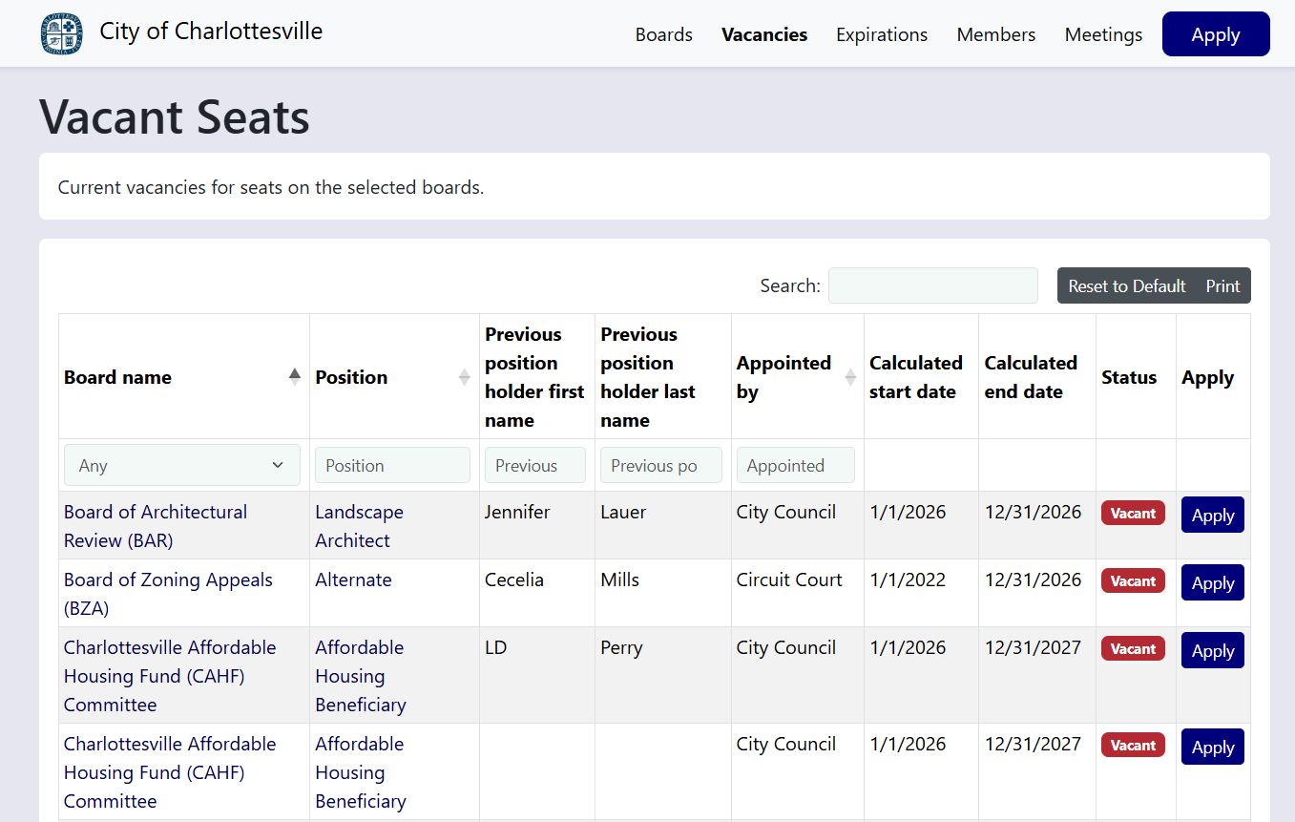Sort table by Board name column arrow
The height and width of the screenshot is (822, 1295).
[295, 376]
